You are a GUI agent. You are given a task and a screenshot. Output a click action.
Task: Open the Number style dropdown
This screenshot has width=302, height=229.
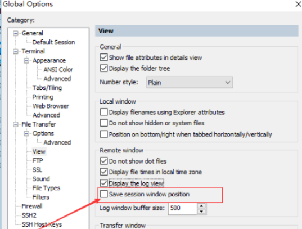coord(190,83)
